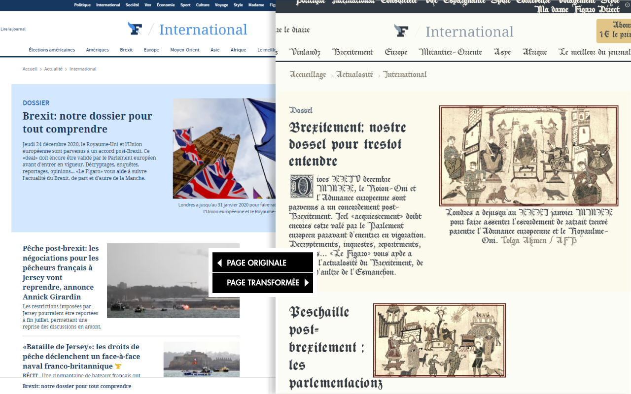Click the Figaro logo on the original page
Image resolution: width=631 pixels, height=394 pixels.
pyautogui.click(x=135, y=29)
